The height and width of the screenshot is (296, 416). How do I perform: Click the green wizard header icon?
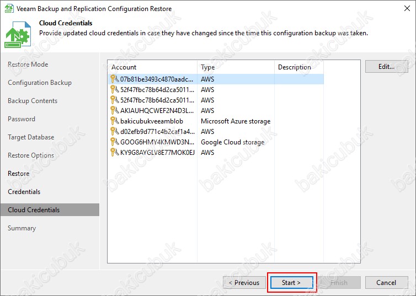(19, 34)
